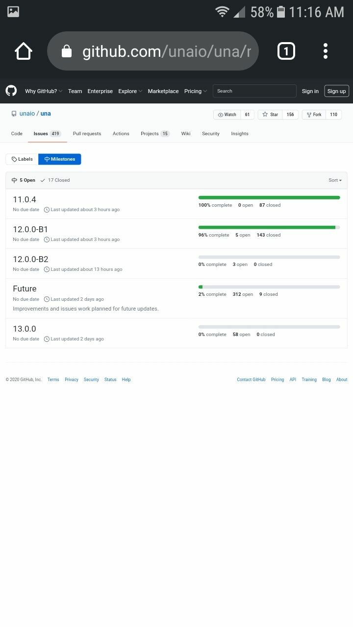Image resolution: width=353 pixels, height=627 pixels.
Task: Select the Milestones toggle button
Action: click(60, 159)
